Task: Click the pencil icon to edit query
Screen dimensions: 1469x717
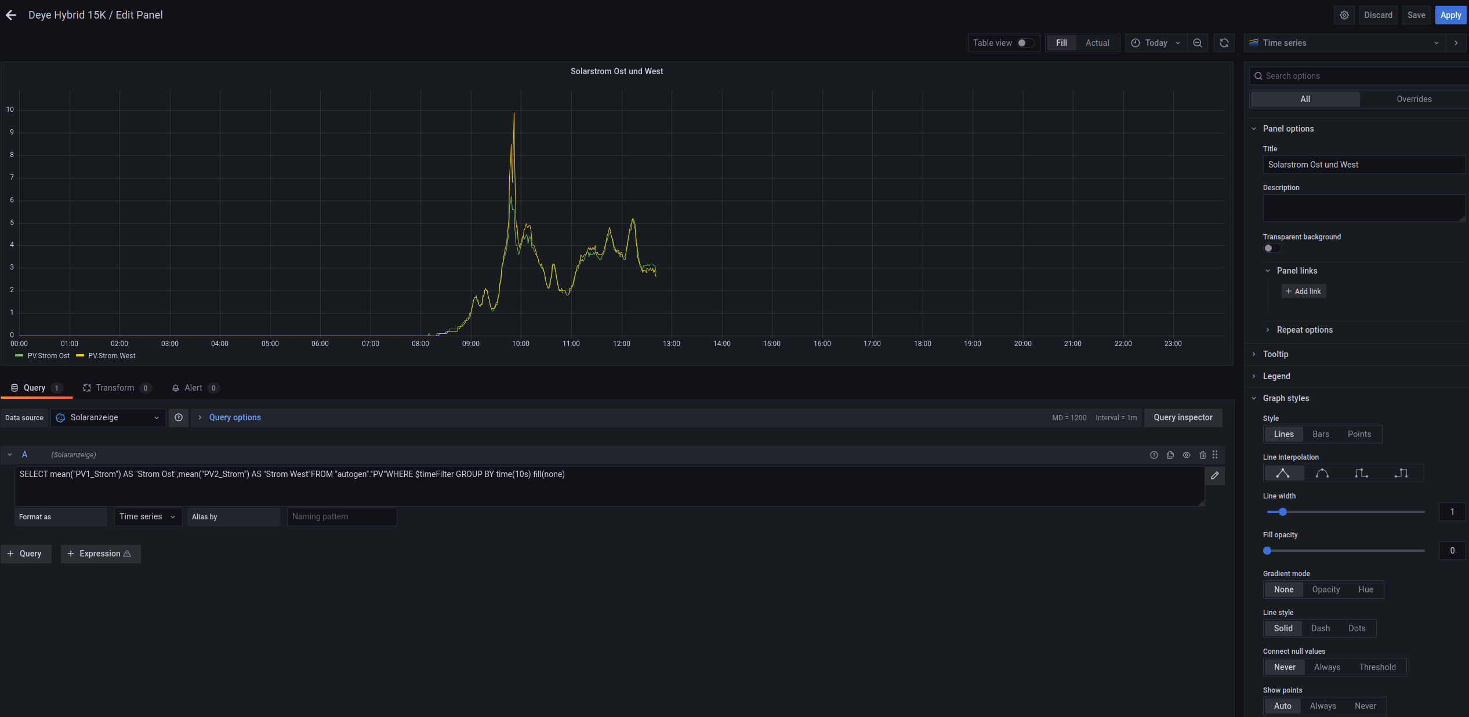Action: point(1214,475)
